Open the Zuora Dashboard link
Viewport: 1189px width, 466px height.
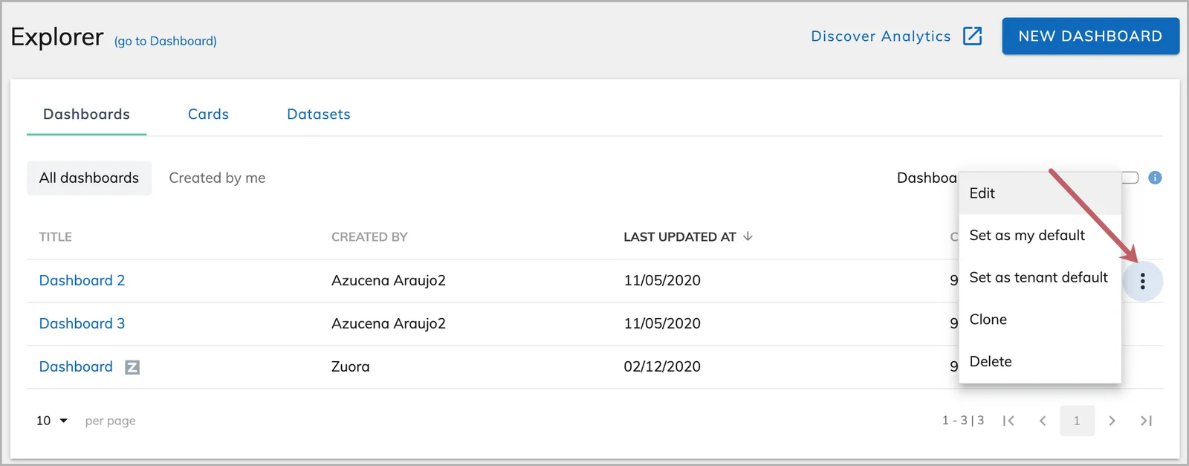click(76, 367)
